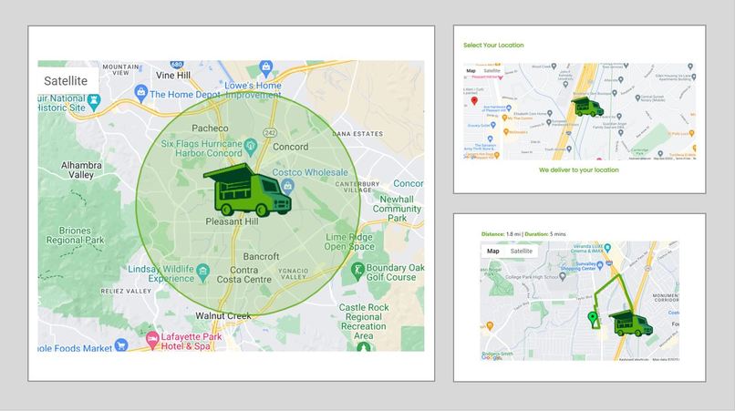Click the Concord label inside the circle
This screenshot has width=735, height=411.
291,147
